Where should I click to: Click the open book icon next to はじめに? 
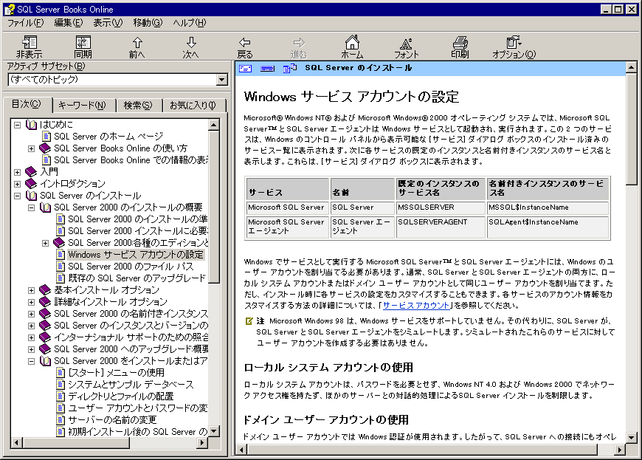(32, 124)
